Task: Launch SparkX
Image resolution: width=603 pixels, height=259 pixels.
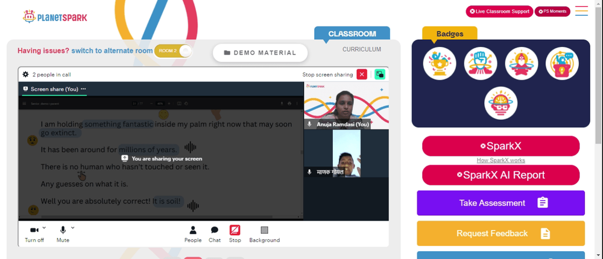Action: 500,146
